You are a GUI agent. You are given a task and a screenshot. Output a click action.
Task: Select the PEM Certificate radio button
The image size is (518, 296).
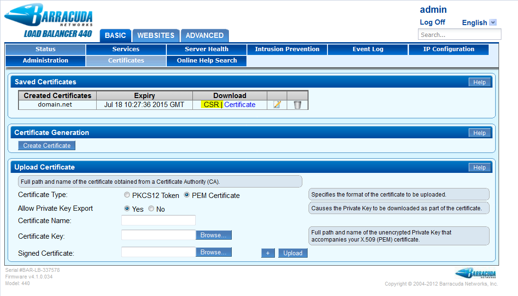tap(187, 195)
